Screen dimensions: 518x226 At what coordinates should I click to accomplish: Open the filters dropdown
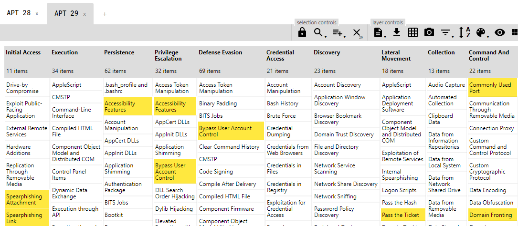[446, 32]
